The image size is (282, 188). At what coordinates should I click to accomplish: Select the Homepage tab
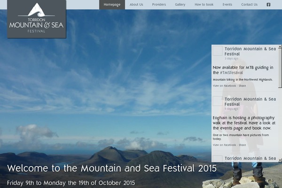point(112,5)
